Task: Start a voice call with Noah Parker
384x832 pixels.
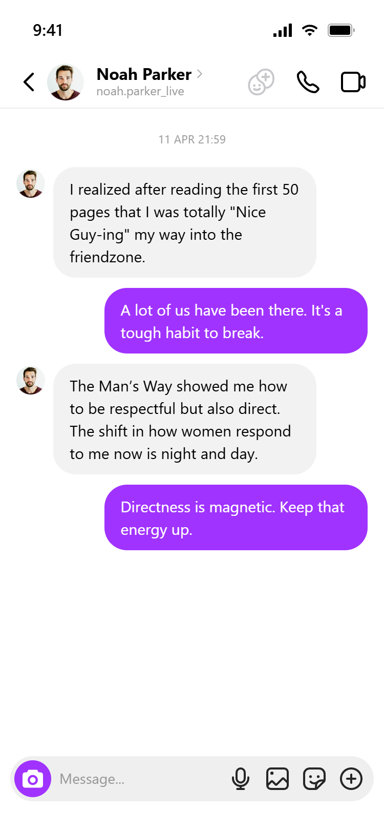Action: pyautogui.click(x=308, y=82)
